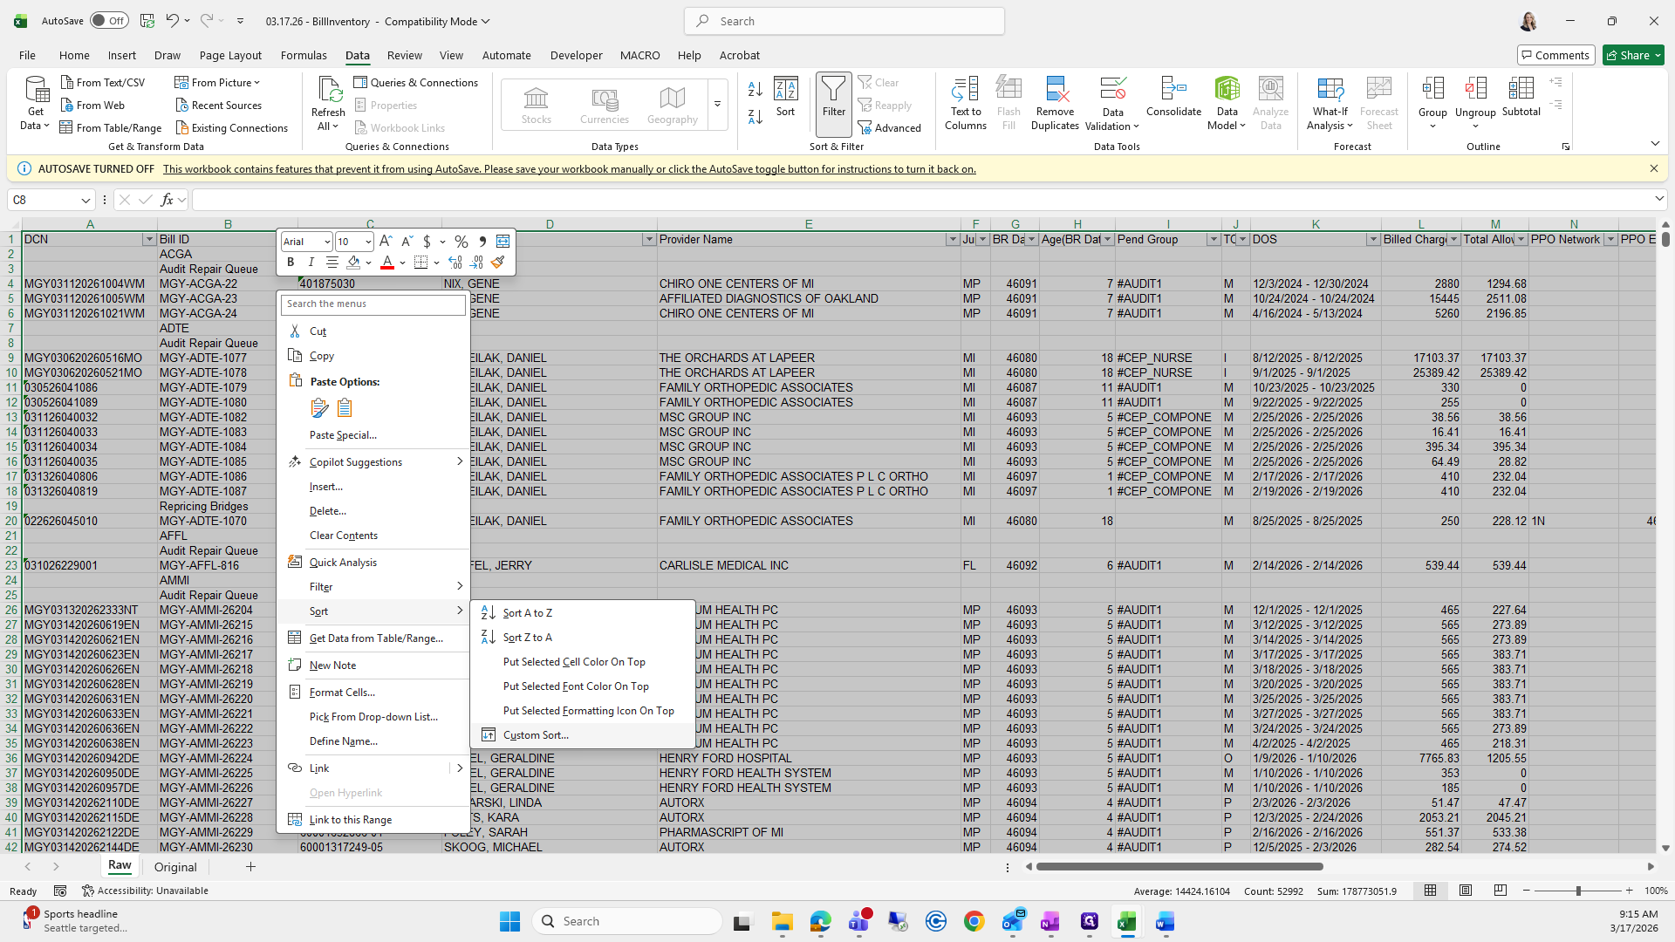Screen dimensions: 1675x942
Task: Open the font size dropdown in the mini toolbar
Action: pyautogui.click(x=368, y=242)
